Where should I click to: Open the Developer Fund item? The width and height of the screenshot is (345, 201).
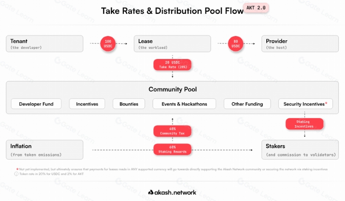[36, 104]
